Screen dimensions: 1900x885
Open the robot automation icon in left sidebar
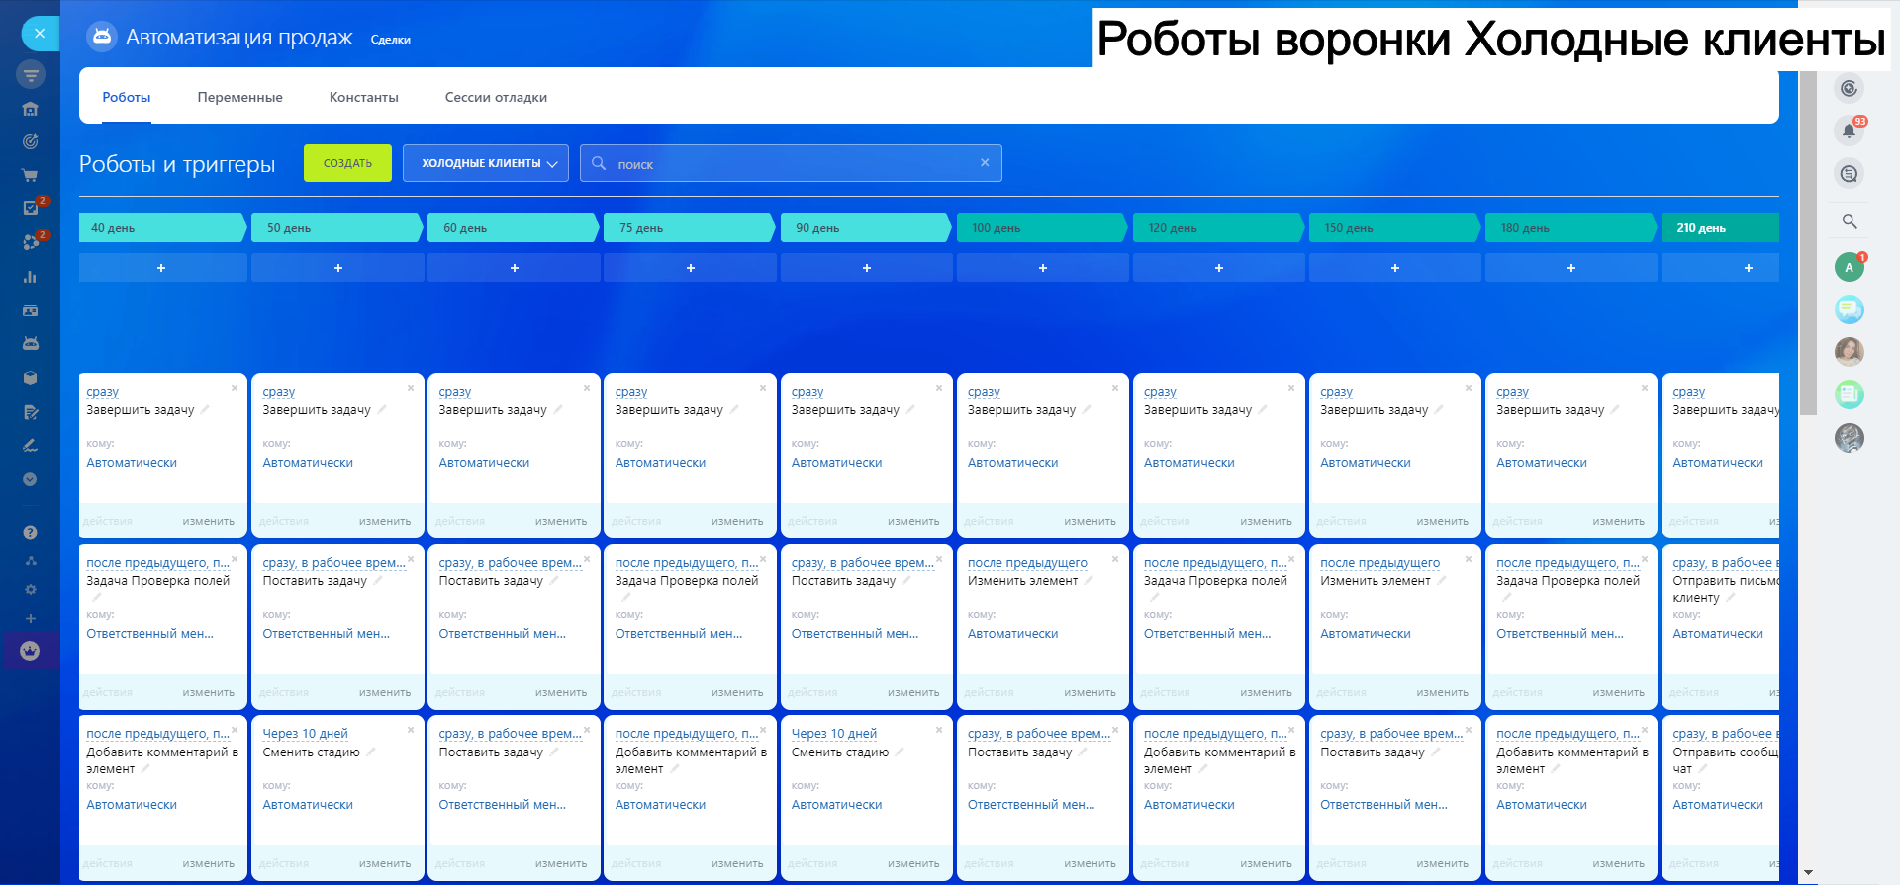[x=30, y=343]
